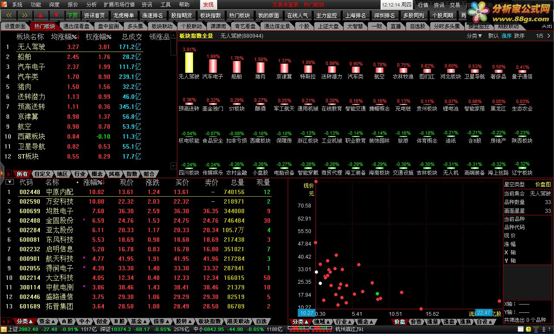Switch chart mode to 价盘
Viewport: 554px width, 334px height.
coord(399,322)
